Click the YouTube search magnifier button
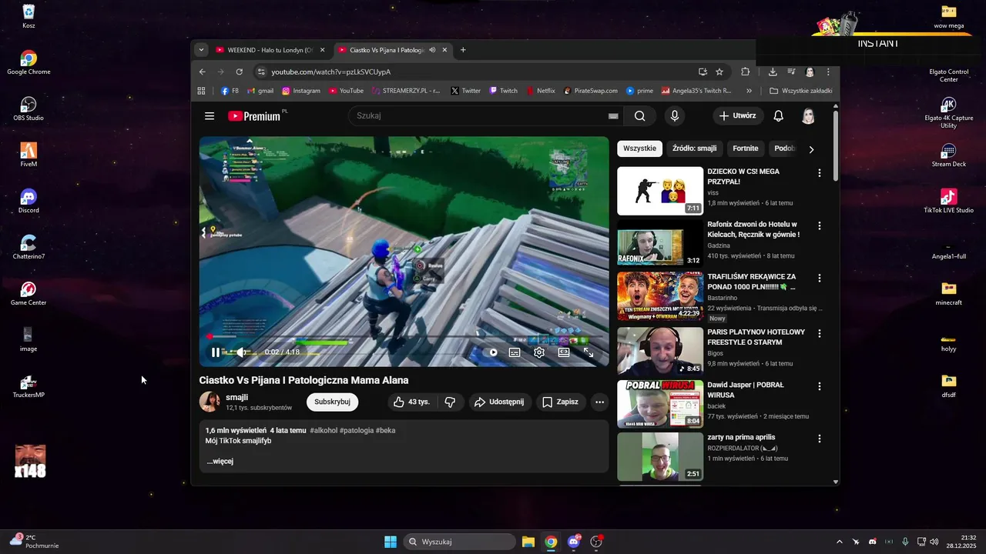986x554 pixels. pyautogui.click(x=640, y=116)
